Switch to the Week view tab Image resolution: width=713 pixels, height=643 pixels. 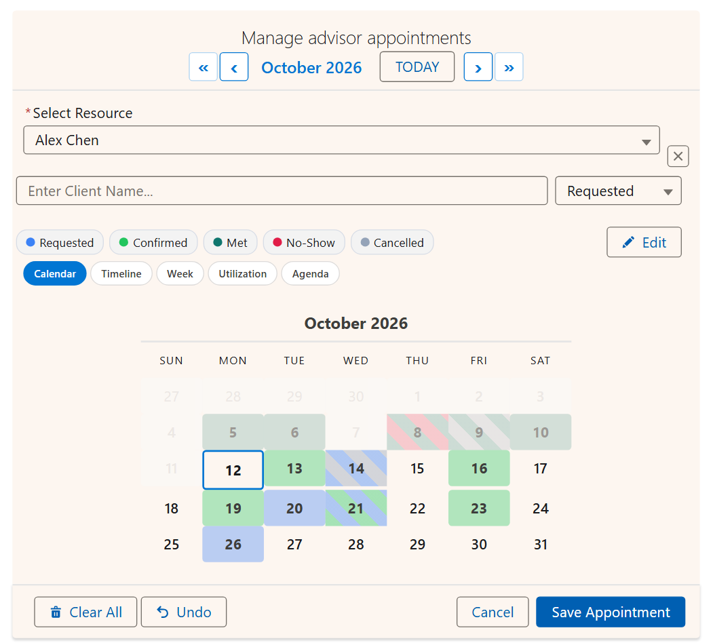pyautogui.click(x=180, y=273)
